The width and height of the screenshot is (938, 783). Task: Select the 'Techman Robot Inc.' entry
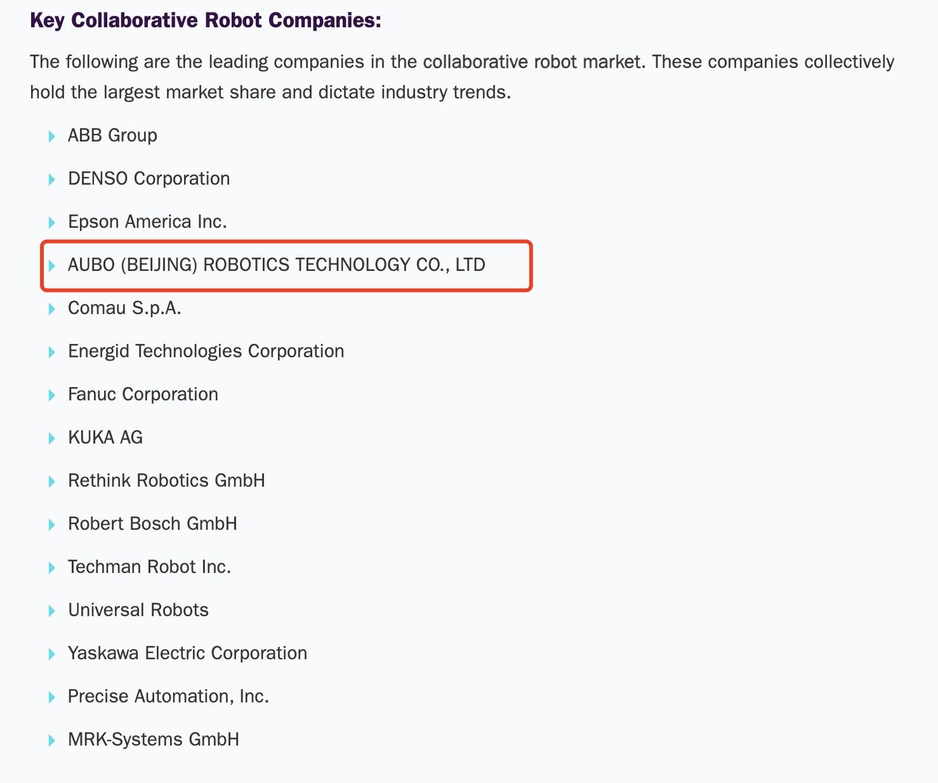pos(149,567)
